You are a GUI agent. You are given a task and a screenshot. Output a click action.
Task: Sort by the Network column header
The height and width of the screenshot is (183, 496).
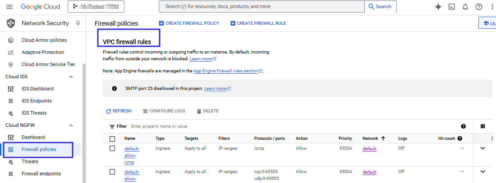point(374,138)
